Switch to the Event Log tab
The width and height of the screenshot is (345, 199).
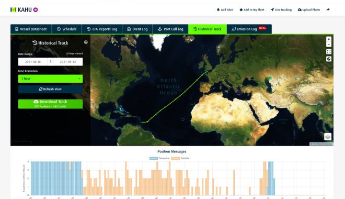(137, 29)
